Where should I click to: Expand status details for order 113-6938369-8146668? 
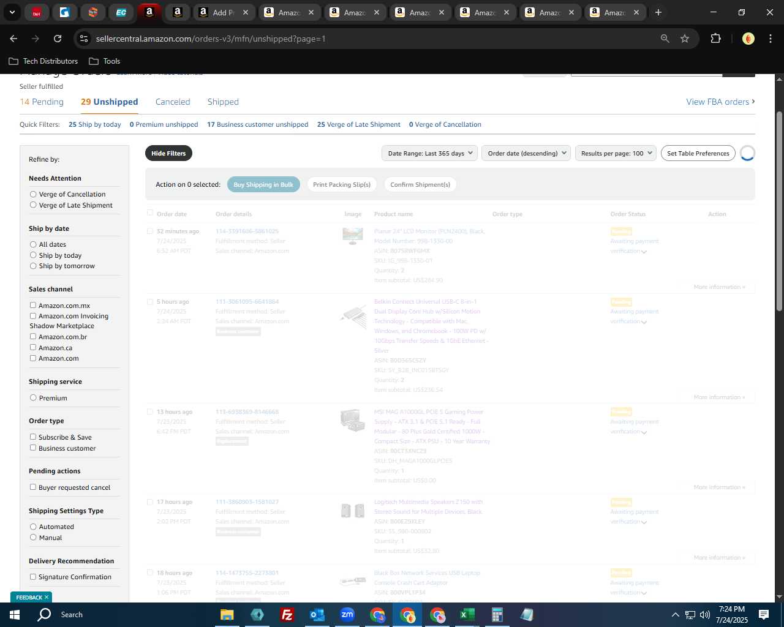(x=644, y=432)
